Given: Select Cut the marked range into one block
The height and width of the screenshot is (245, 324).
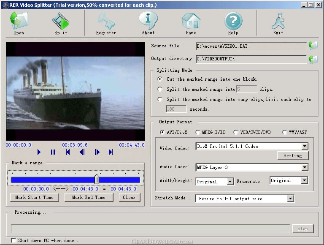Looking at the screenshot, I should click(160, 79).
